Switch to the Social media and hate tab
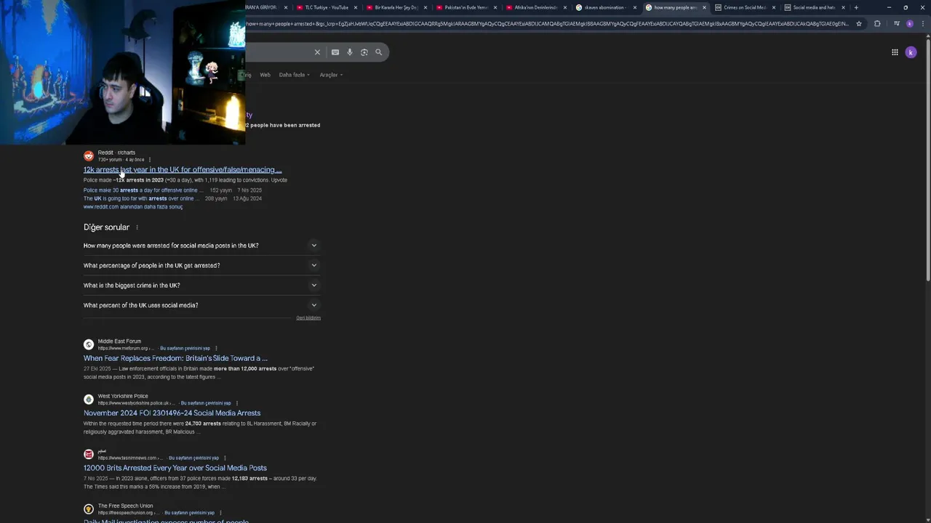 [x=815, y=7]
